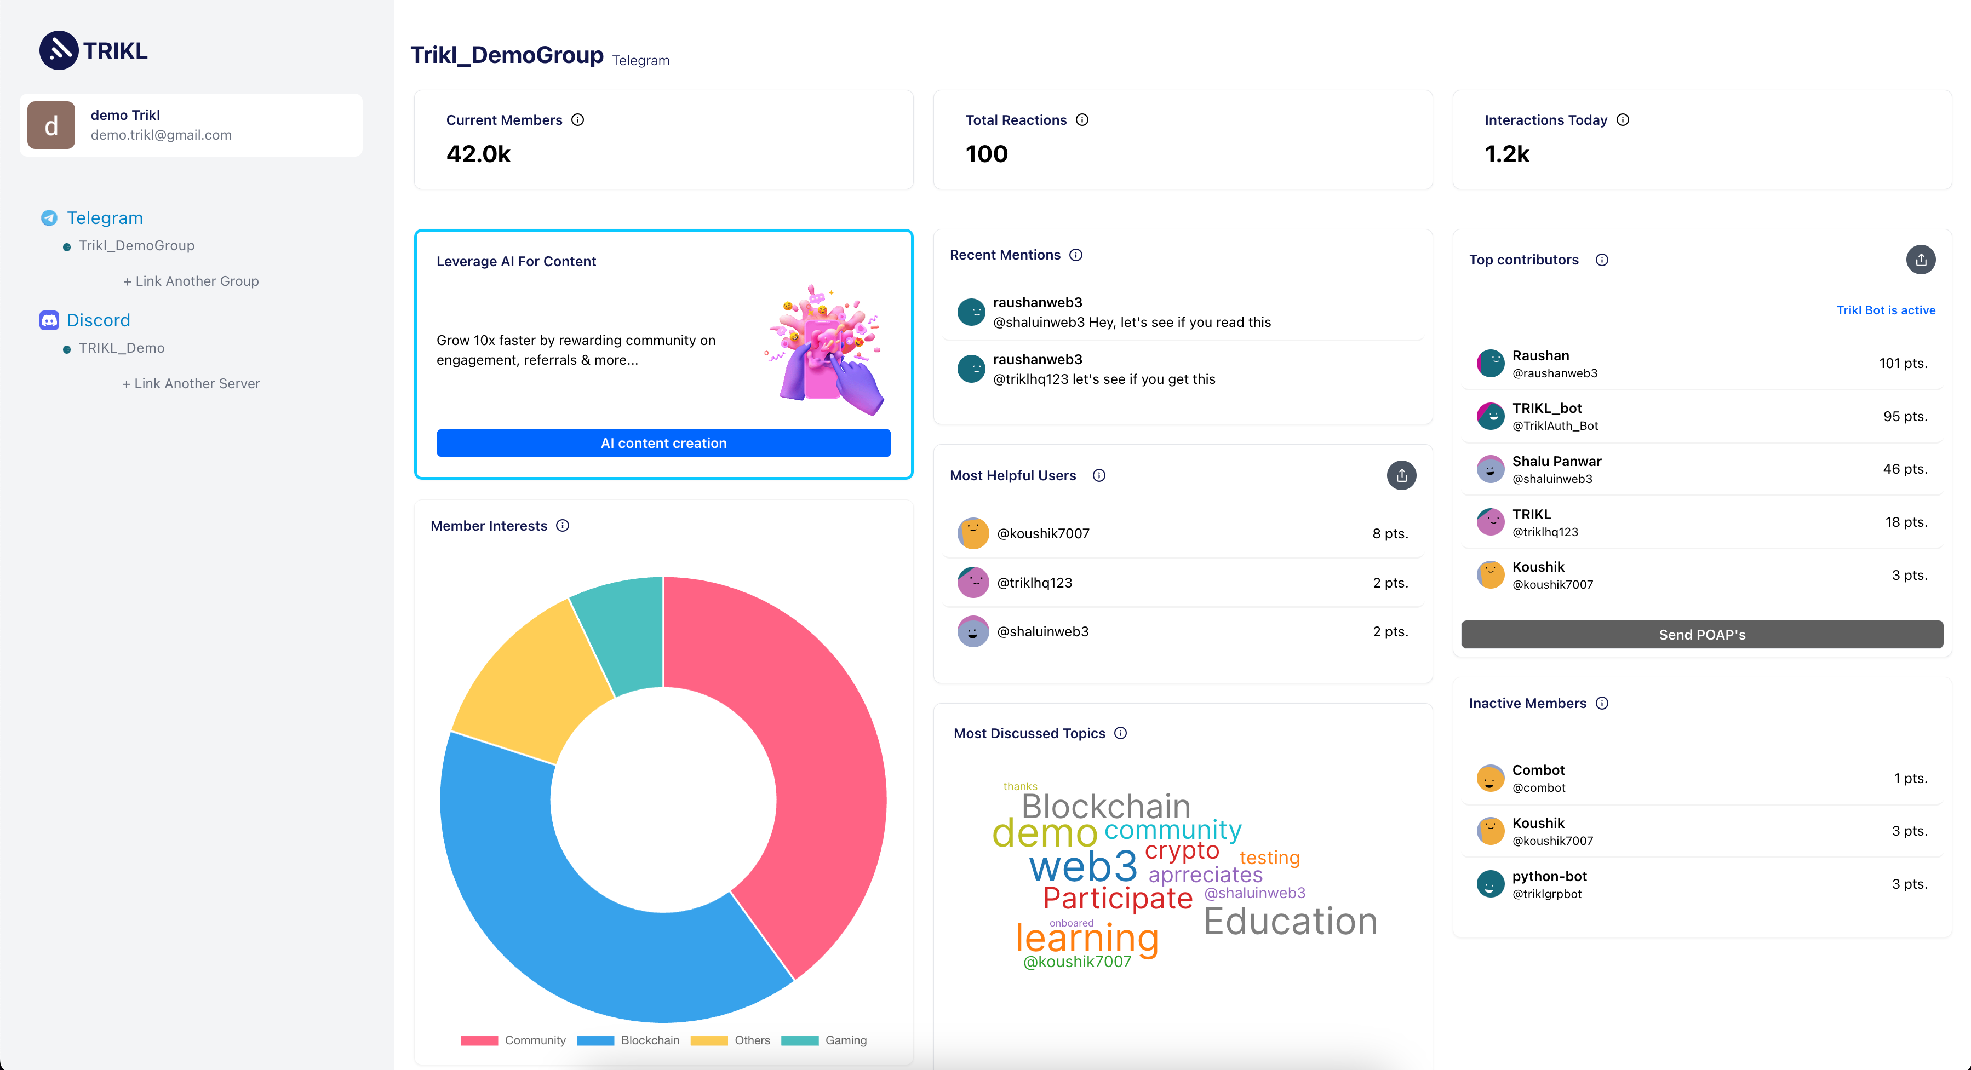Viewport: 1971px width, 1070px height.
Task: Click + Link Another Server
Action: click(191, 384)
